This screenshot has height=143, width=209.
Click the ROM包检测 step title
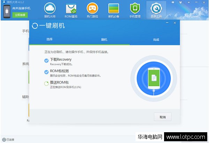(59, 71)
